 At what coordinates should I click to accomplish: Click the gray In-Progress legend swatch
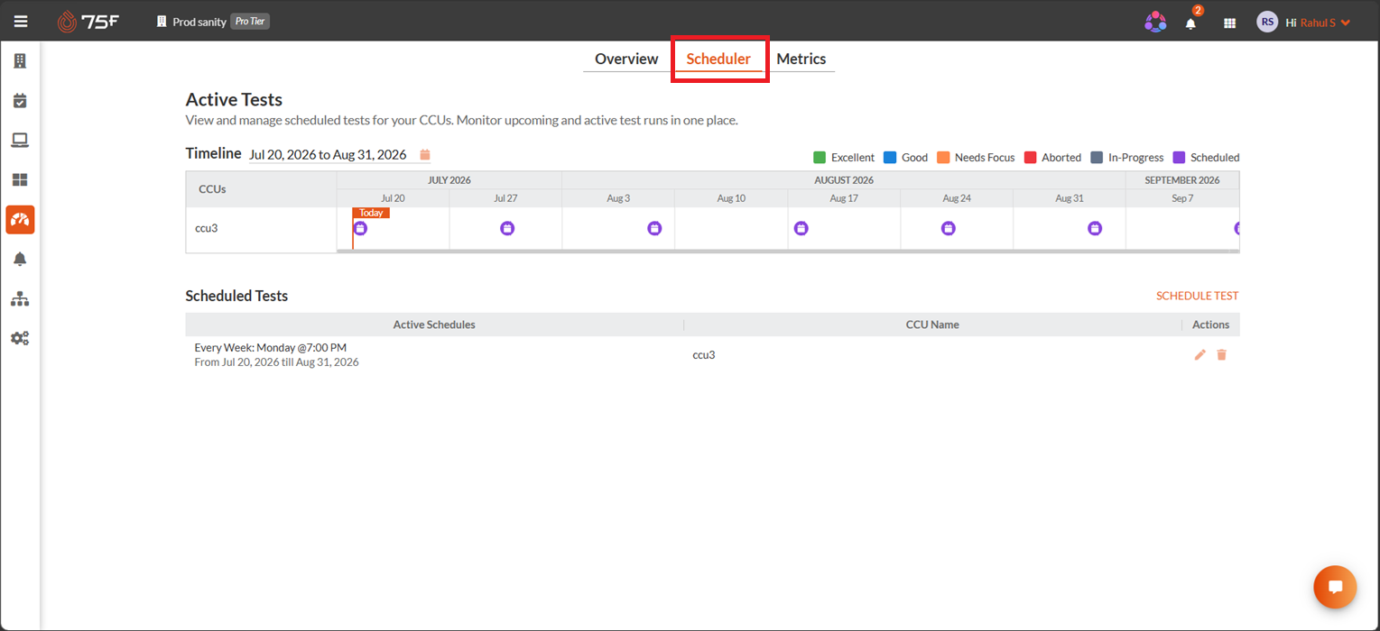pos(1097,158)
